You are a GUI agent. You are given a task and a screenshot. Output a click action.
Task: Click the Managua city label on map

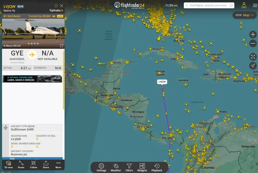138,117
